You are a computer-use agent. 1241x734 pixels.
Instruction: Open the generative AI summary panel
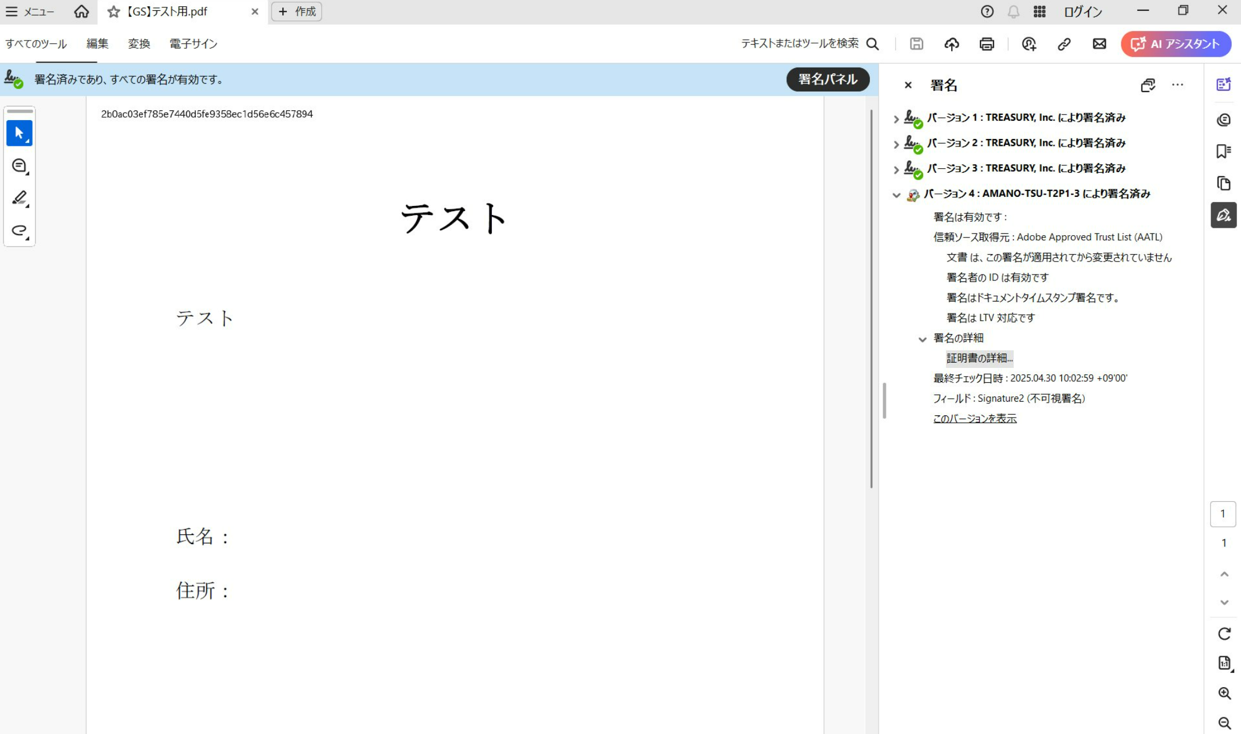pyautogui.click(x=1224, y=84)
